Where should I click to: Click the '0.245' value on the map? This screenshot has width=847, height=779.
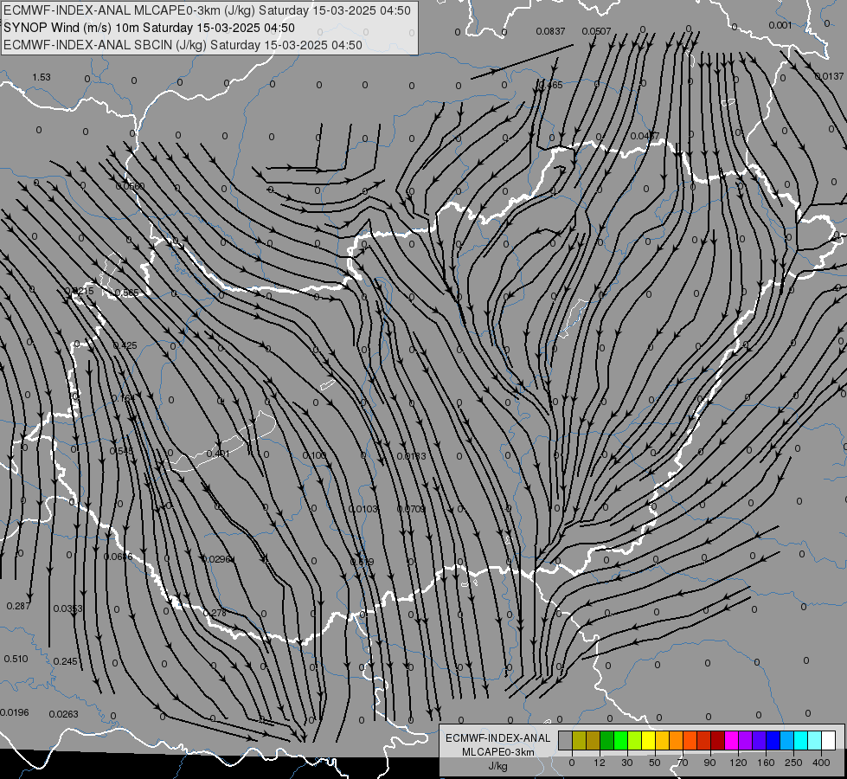(66, 661)
